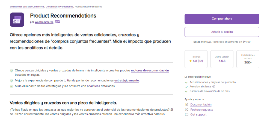Click the 'Última versión 3.0.8' card
Viewport: 261px width, 116px height.
(x=222, y=59)
